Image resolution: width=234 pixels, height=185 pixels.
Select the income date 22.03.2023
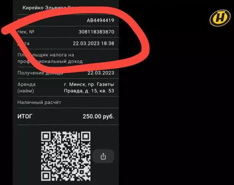pyautogui.click(x=101, y=73)
